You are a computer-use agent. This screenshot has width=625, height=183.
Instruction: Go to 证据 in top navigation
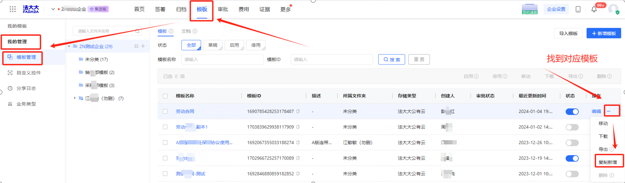point(265,10)
